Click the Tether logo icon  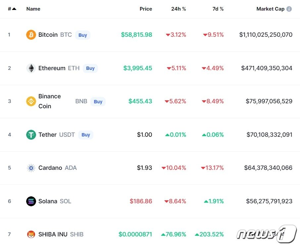(31, 135)
